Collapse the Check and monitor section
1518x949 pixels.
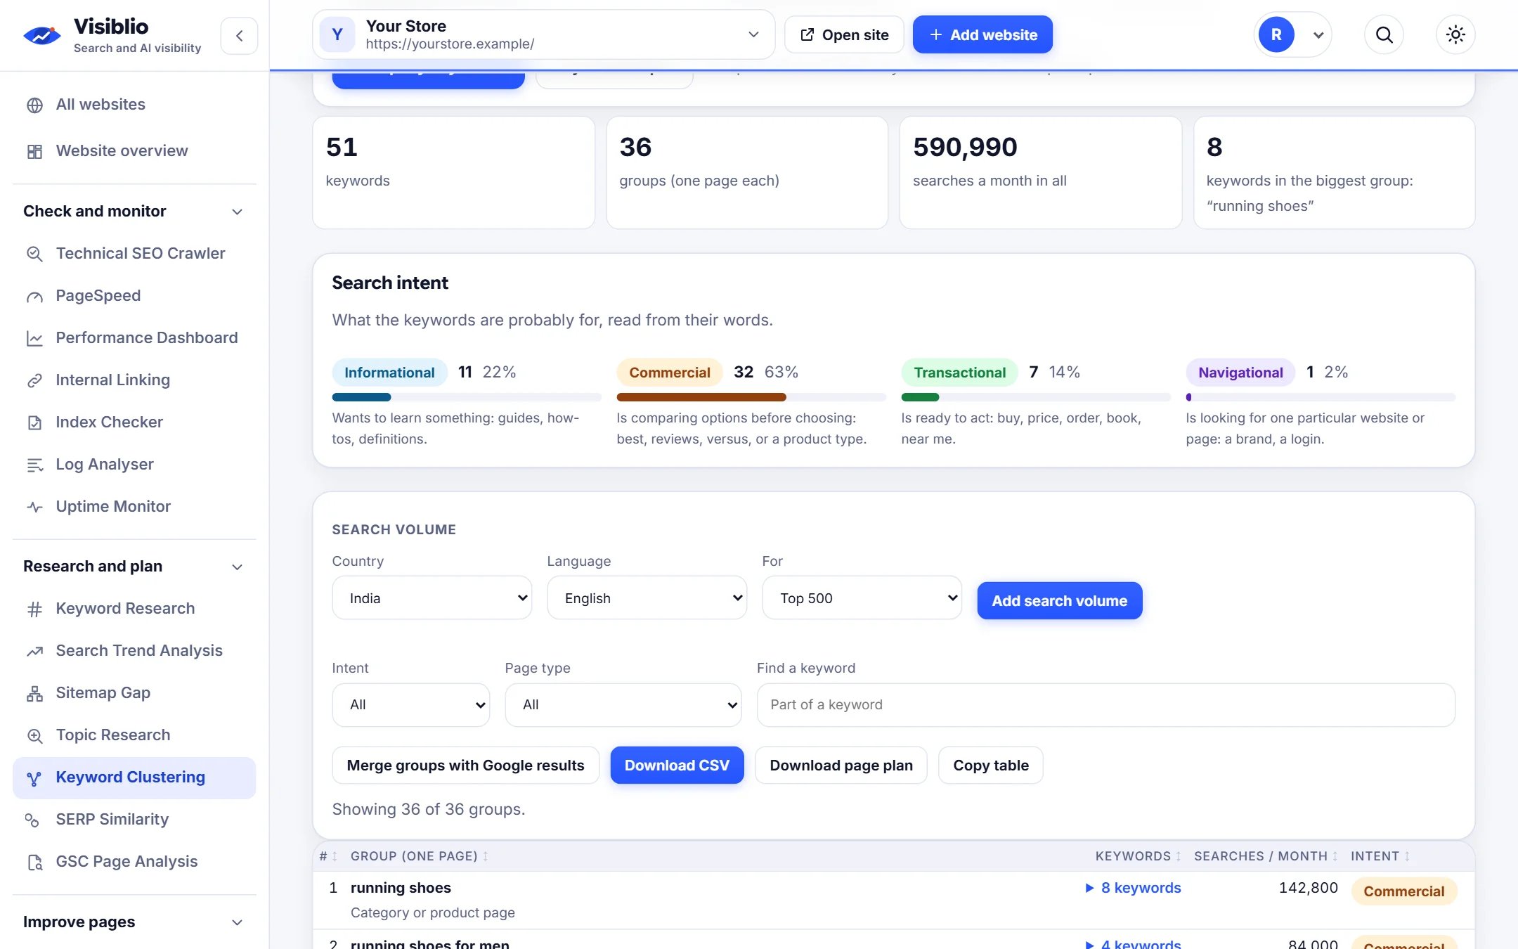pyautogui.click(x=134, y=211)
